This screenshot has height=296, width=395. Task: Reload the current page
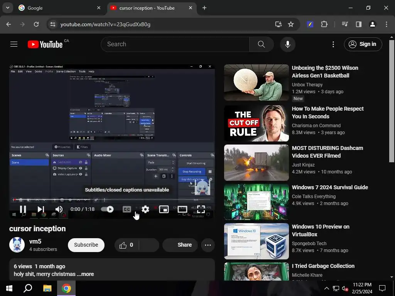coord(36,24)
